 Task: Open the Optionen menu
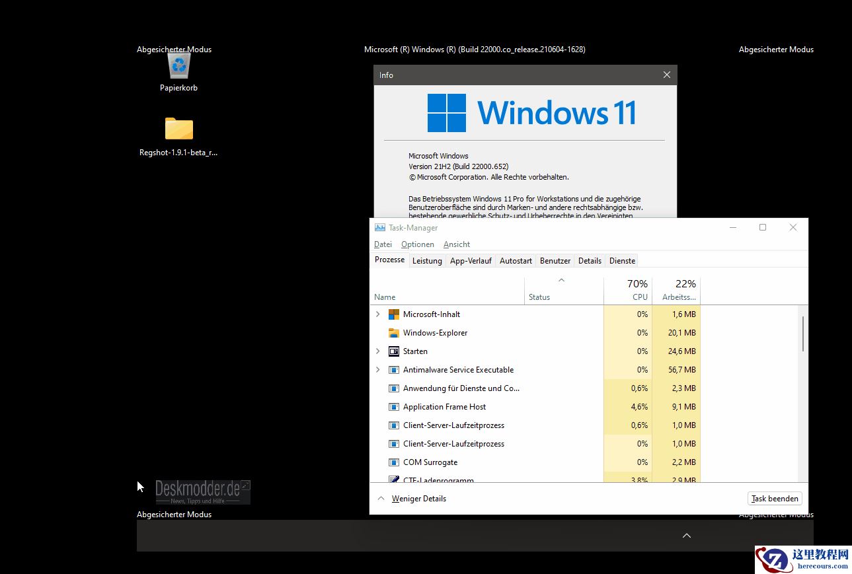[417, 244]
